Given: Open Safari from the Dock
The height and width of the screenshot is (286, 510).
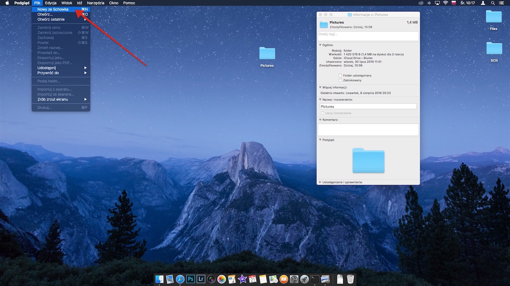Looking at the screenshot, I should click(x=180, y=279).
